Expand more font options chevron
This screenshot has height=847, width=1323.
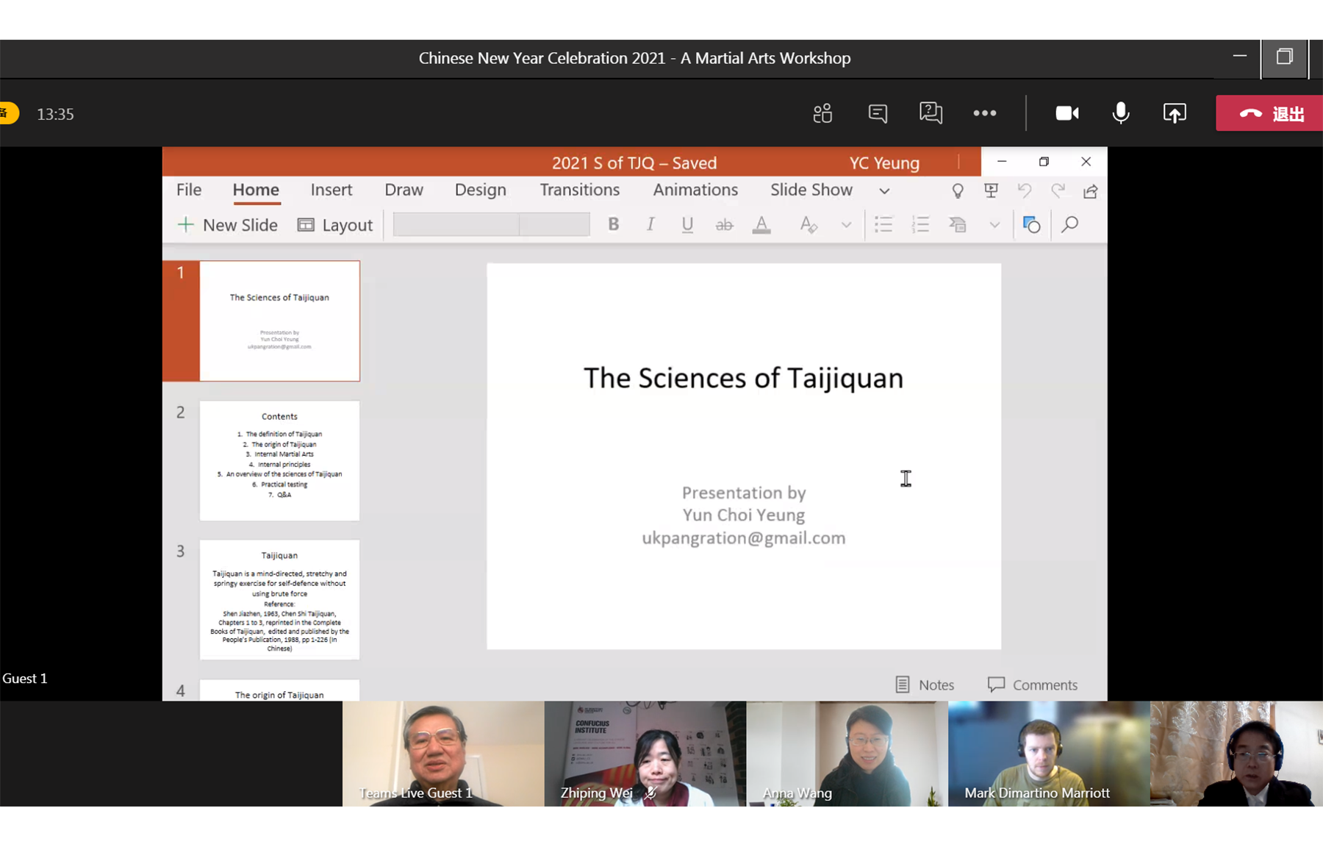tap(846, 225)
